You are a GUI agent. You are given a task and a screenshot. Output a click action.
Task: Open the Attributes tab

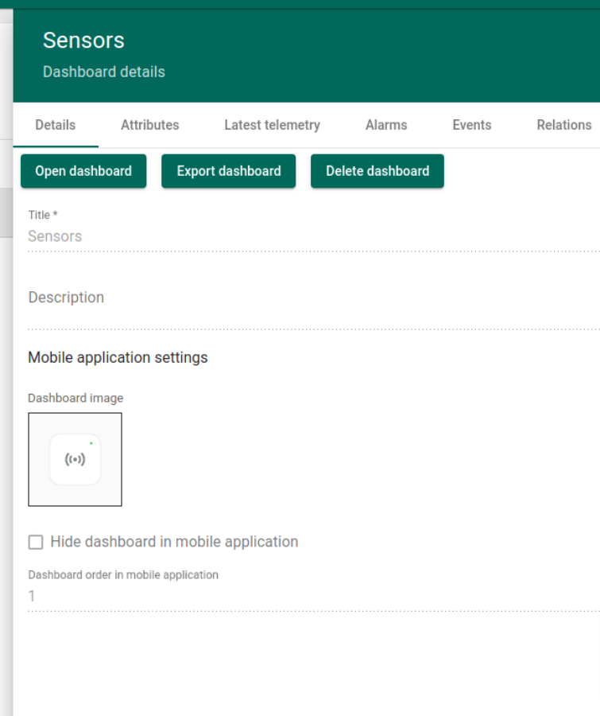pos(149,125)
